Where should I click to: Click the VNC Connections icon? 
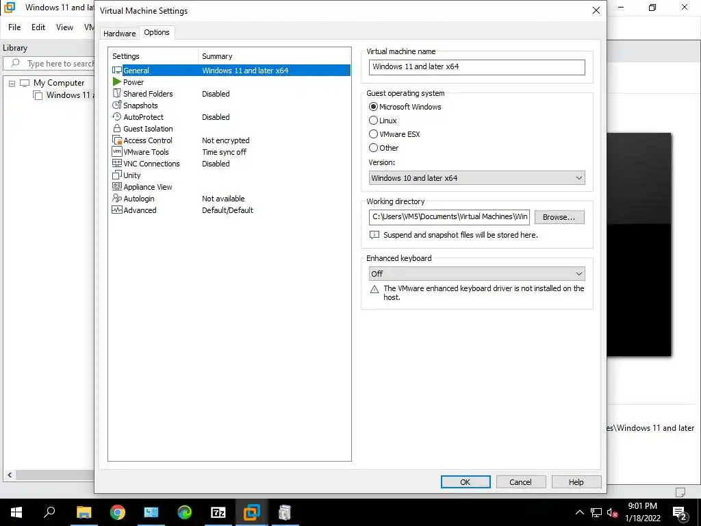116,163
